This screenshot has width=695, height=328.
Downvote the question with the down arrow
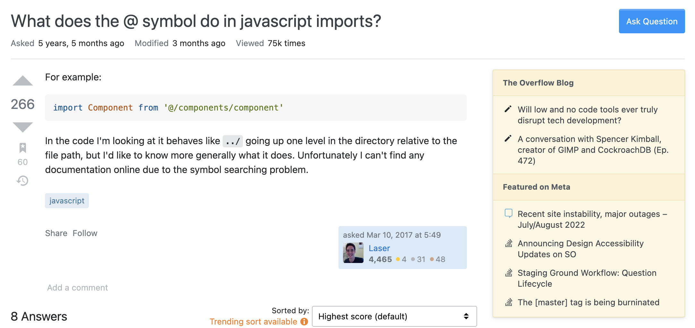[22, 127]
